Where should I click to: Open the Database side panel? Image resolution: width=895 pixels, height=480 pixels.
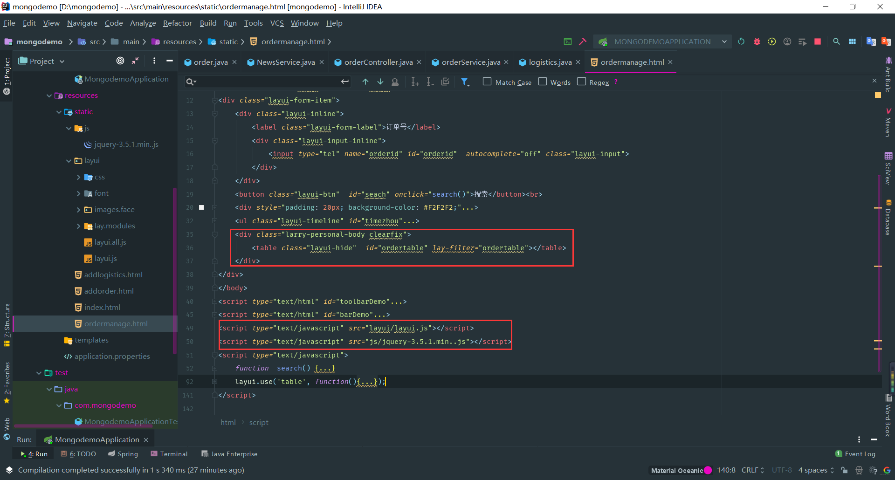click(888, 218)
